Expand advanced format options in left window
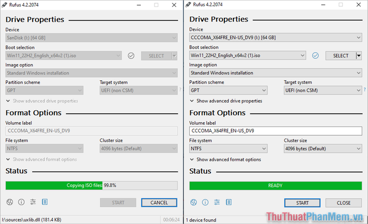The width and height of the screenshot is (368, 224). pyautogui.click(x=42, y=159)
